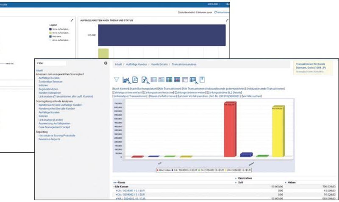Open Zuständige Betreuer in the sidebar
339x202 pixels.
click(x=50, y=81)
